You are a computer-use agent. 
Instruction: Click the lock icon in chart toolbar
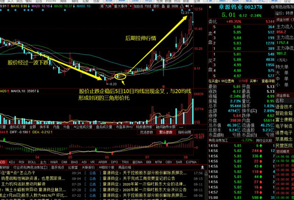(181, 6)
